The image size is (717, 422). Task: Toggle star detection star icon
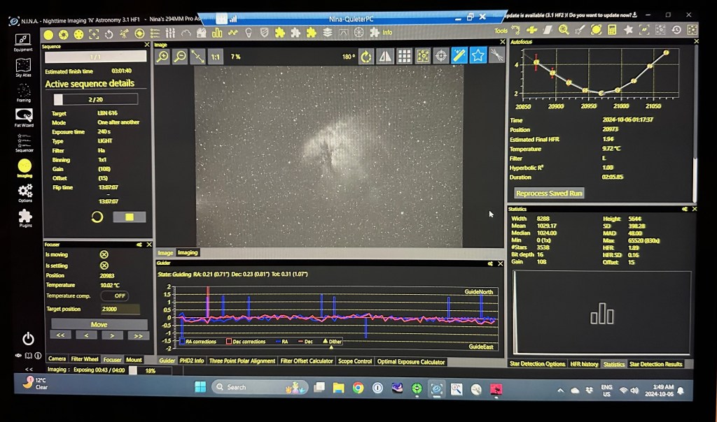point(478,56)
